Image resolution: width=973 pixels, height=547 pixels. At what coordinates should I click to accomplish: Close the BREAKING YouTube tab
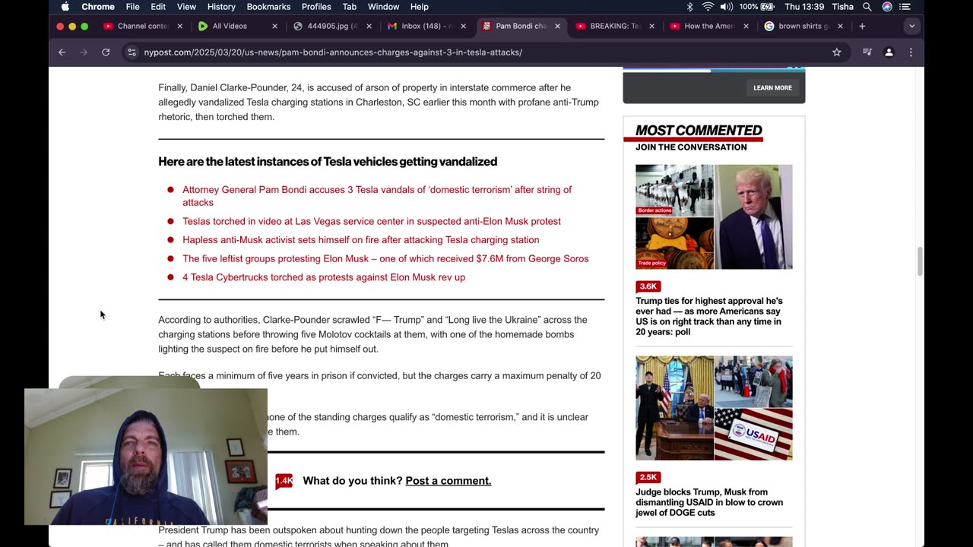(x=651, y=26)
